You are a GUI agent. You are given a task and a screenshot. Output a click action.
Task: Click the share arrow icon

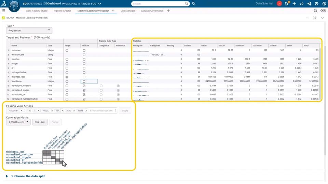click(x=302, y=4)
